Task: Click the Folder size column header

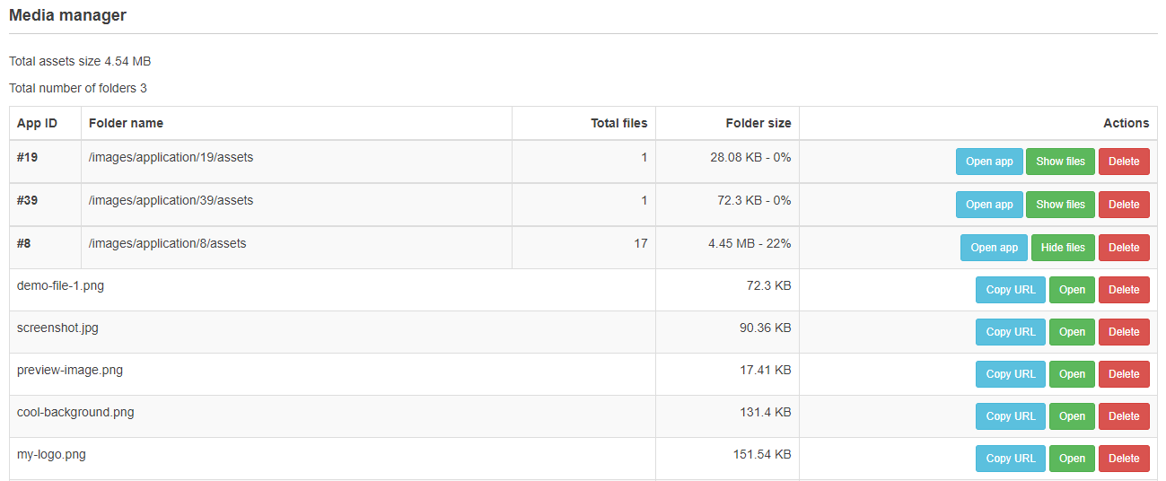Action: 758,123
